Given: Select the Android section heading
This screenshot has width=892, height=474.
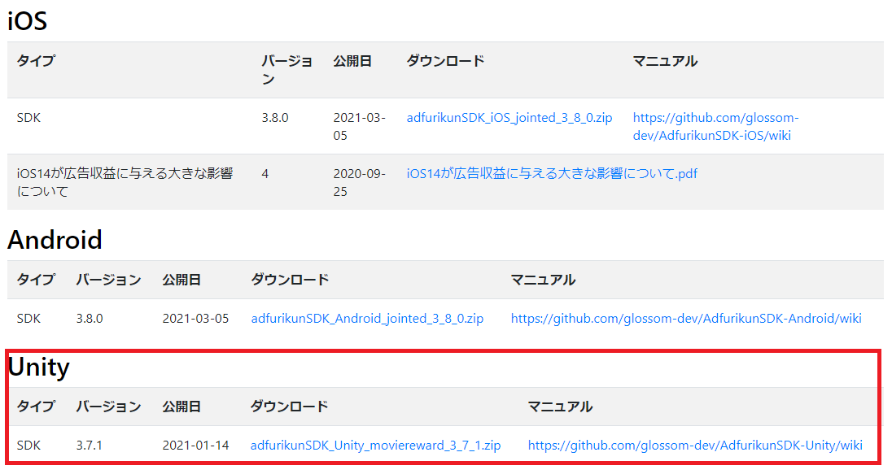Looking at the screenshot, I should (x=54, y=240).
